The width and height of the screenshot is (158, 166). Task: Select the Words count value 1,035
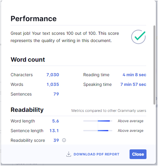53,84
